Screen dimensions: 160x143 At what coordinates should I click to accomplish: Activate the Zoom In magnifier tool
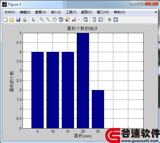(x=42, y=20)
